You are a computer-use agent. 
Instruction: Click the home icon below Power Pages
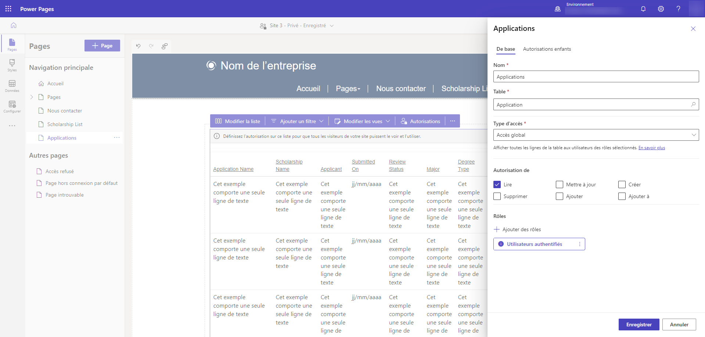click(13, 25)
